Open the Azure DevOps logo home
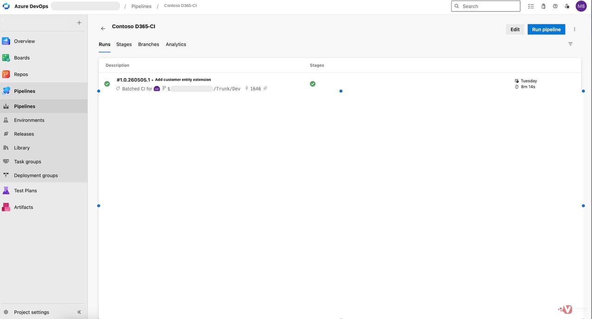The width and height of the screenshot is (592, 319). [6, 6]
